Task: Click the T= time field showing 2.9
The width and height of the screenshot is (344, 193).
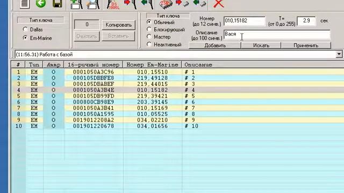Action: pos(306,21)
